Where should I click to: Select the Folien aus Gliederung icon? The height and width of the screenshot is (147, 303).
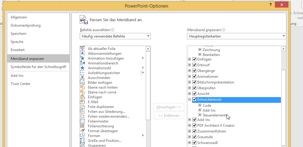click(x=82, y=111)
